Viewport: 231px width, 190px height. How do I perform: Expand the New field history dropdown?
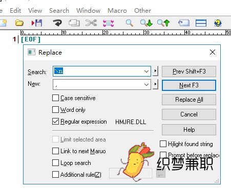coord(146,84)
